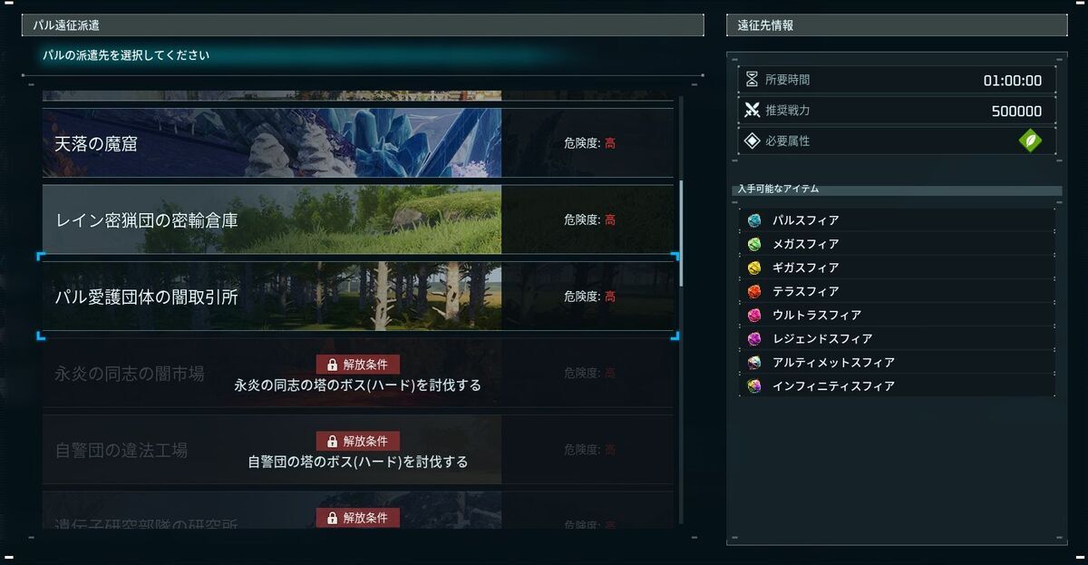Click the pink ウルトラスフィア sphere icon
This screenshot has width=1088, height=565.
tap(754, 315)
